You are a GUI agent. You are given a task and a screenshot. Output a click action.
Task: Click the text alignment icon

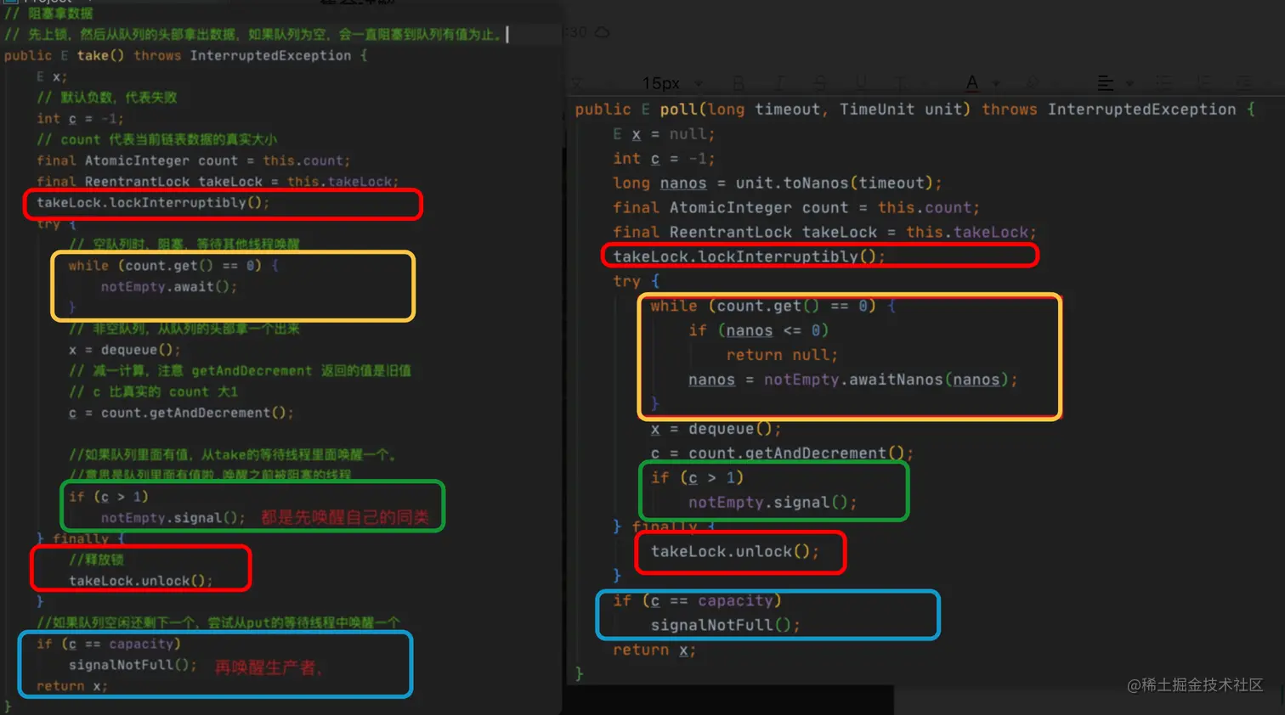[x=1105, y=83]
